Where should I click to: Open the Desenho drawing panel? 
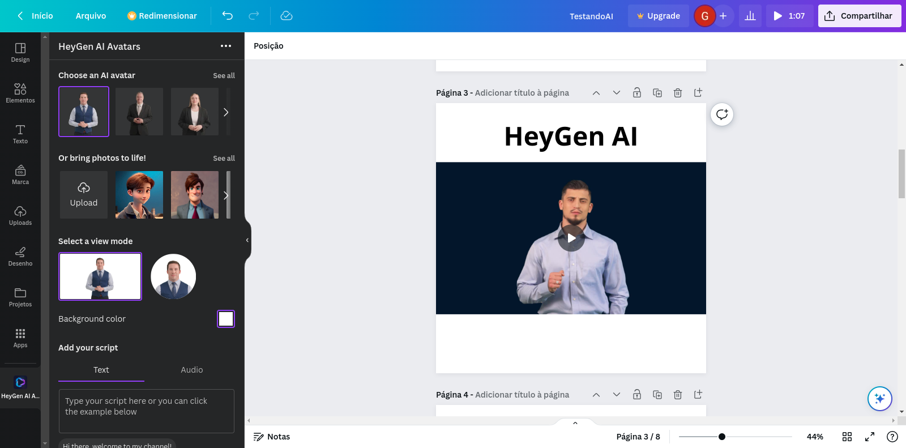pyautogui.click(x=20, y=257)
